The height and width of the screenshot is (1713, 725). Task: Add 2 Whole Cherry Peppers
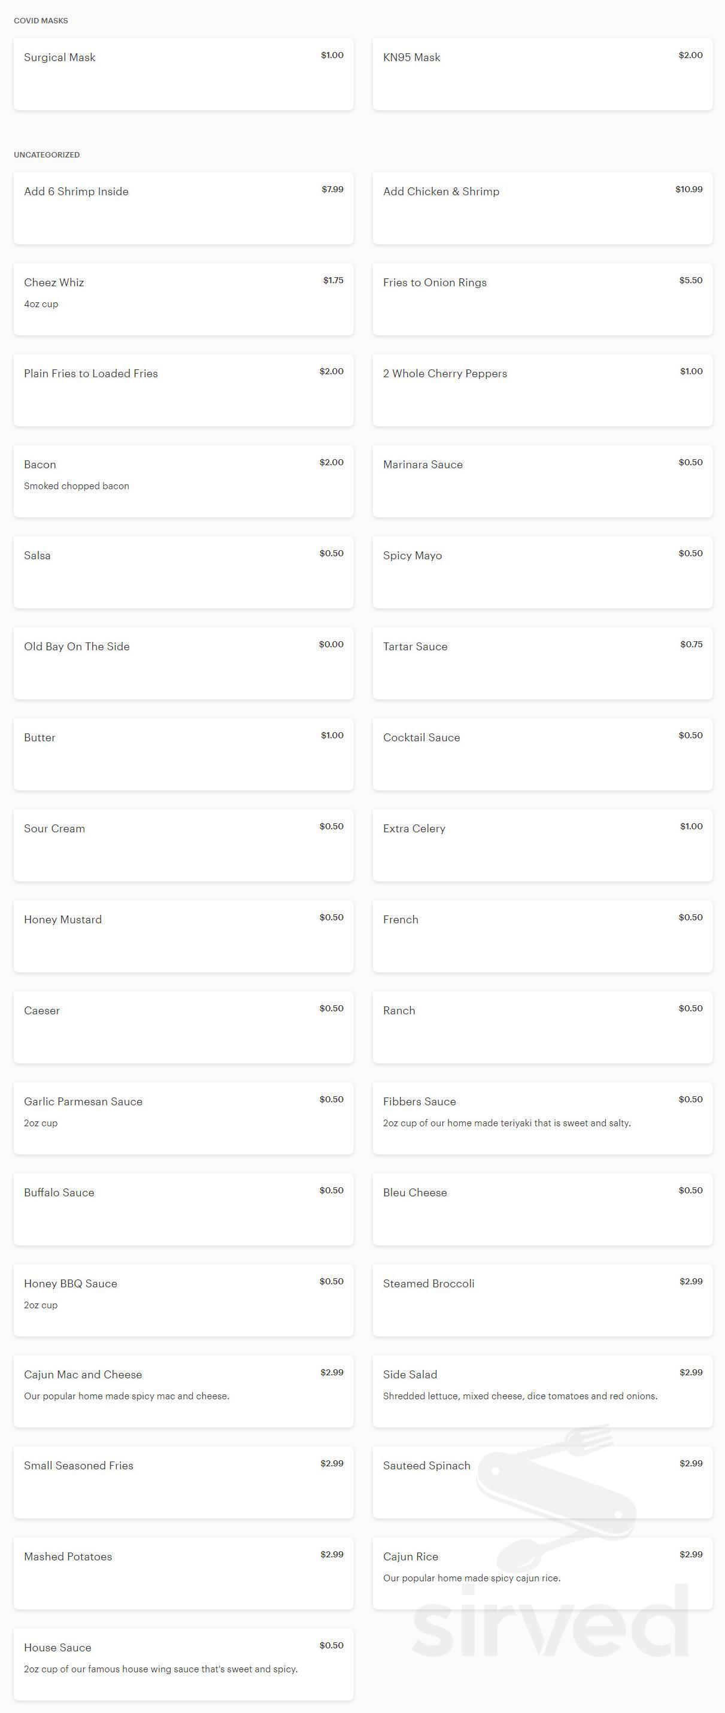click(x=542, y=390)
